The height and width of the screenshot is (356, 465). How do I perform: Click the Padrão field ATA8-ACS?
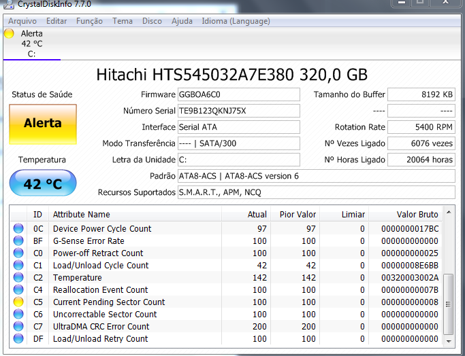317,176
